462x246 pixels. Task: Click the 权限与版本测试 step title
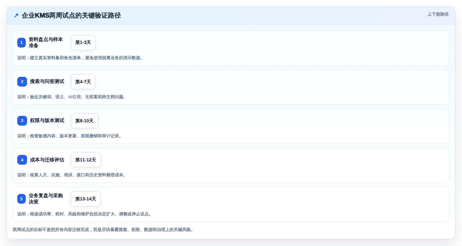tap(47, 121)
